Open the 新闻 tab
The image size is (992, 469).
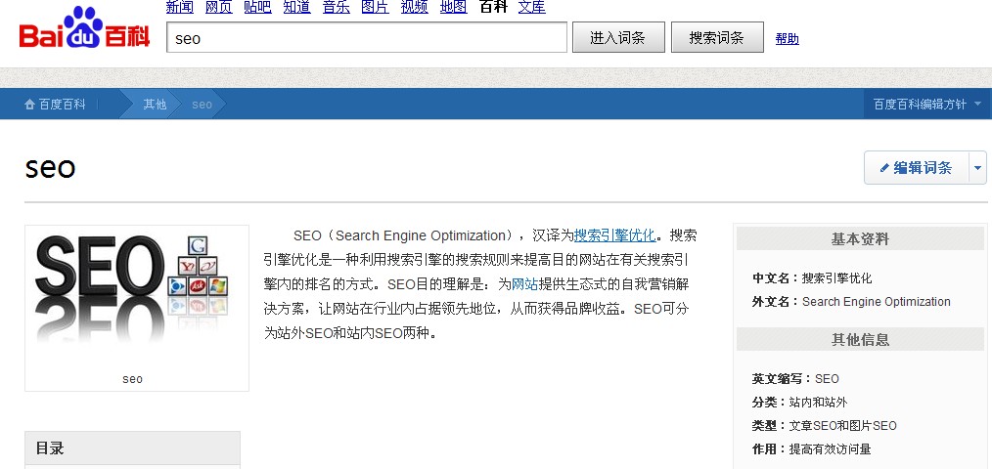click(180, 7)
